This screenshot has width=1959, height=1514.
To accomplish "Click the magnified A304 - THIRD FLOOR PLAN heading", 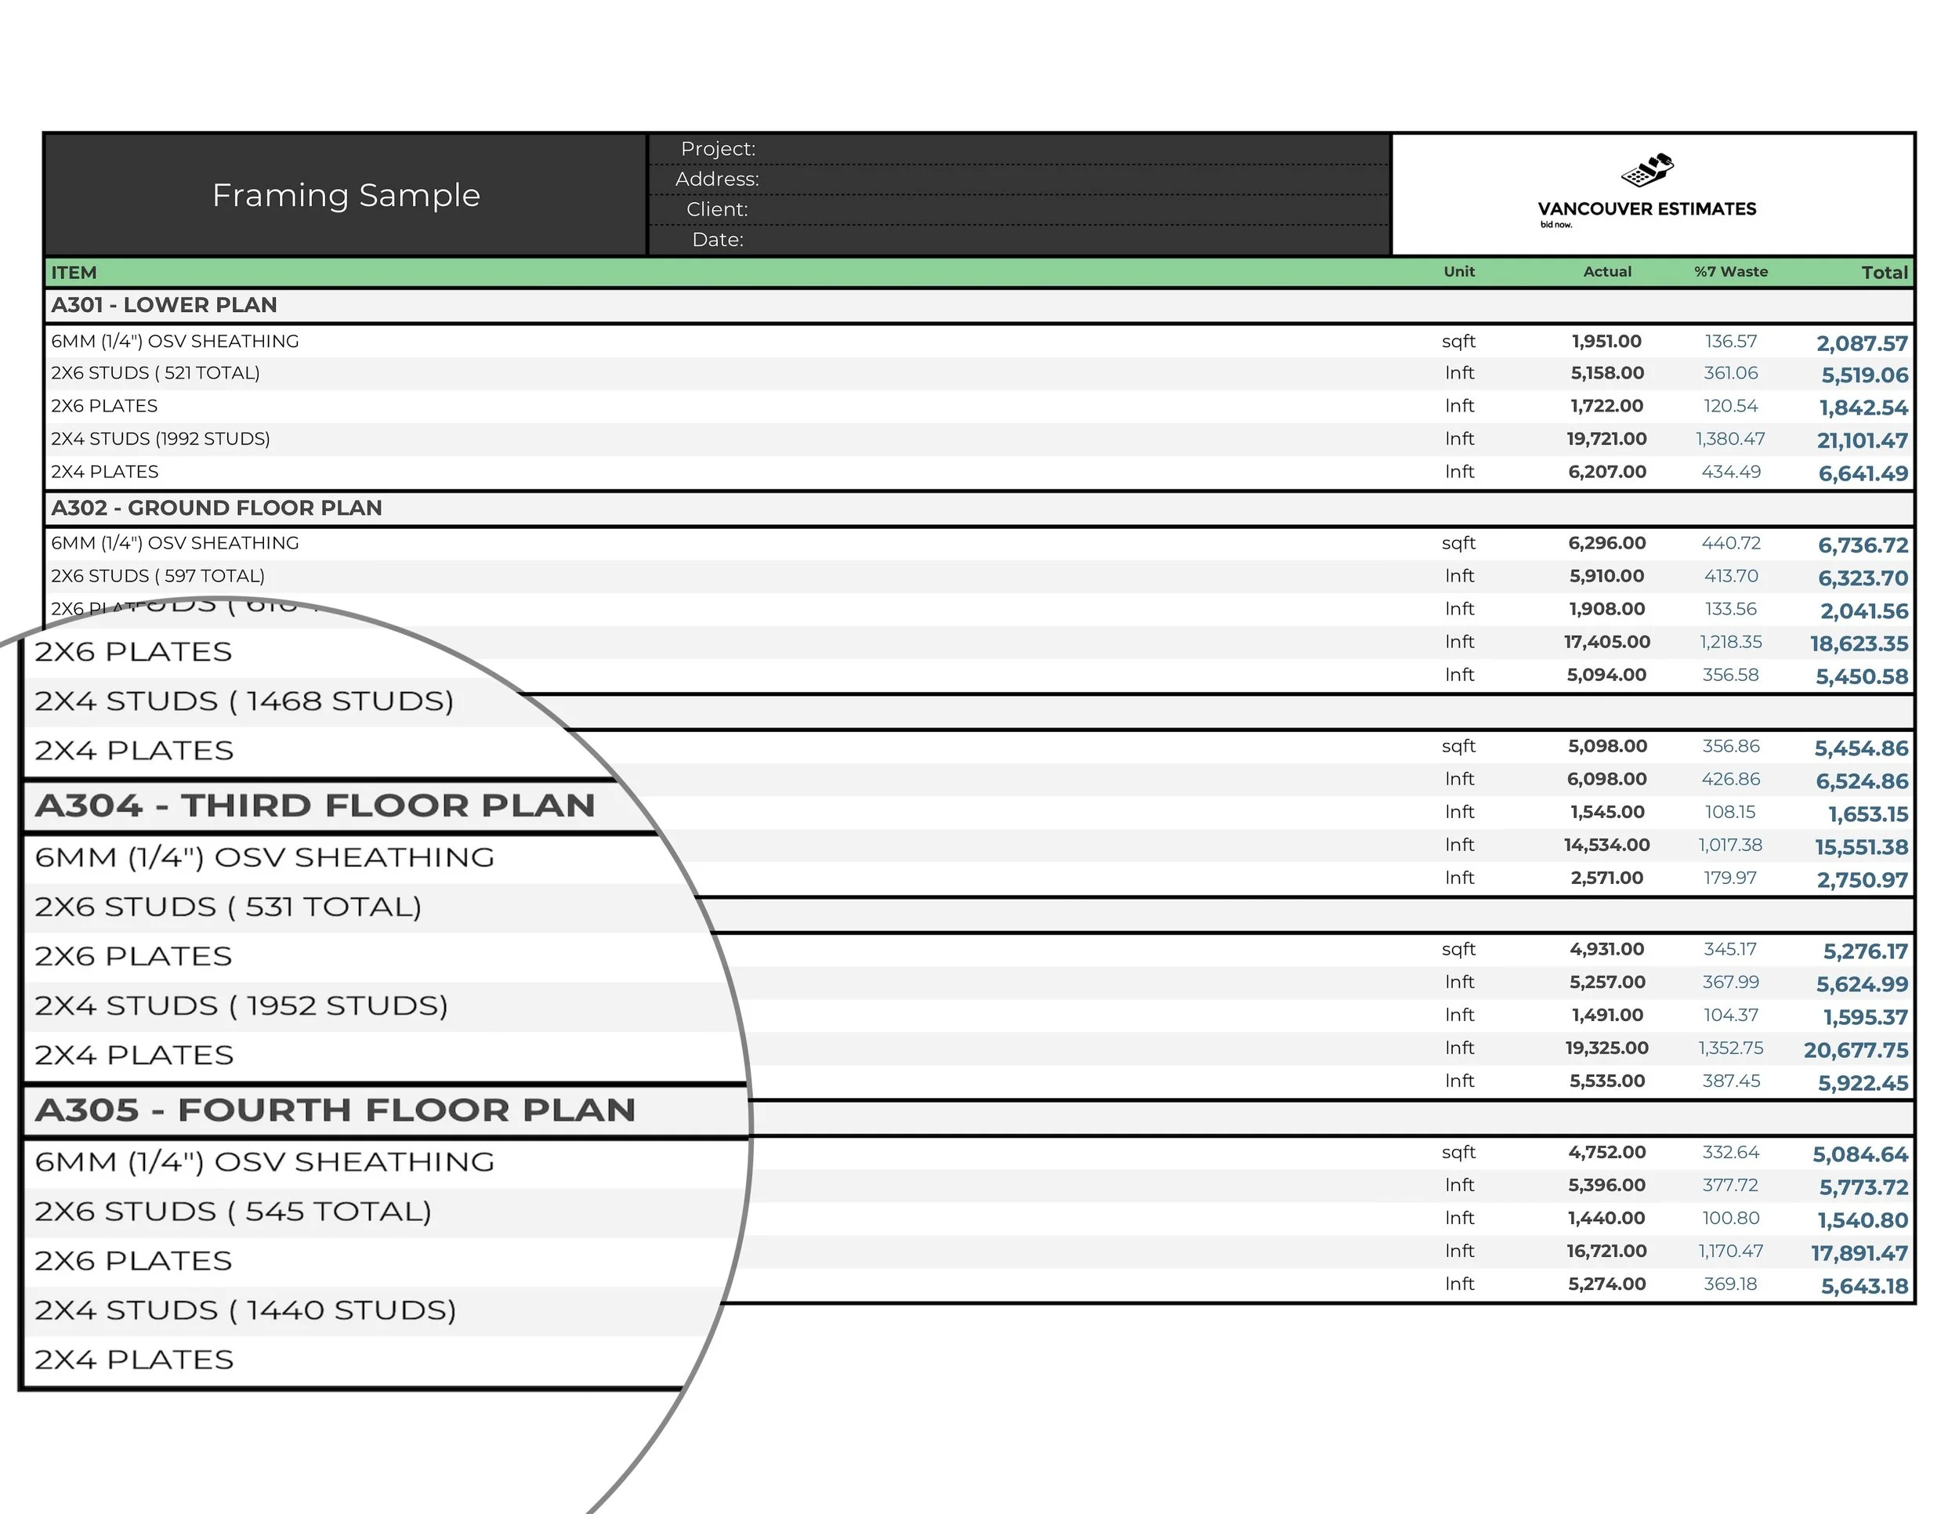I will 315,806.
